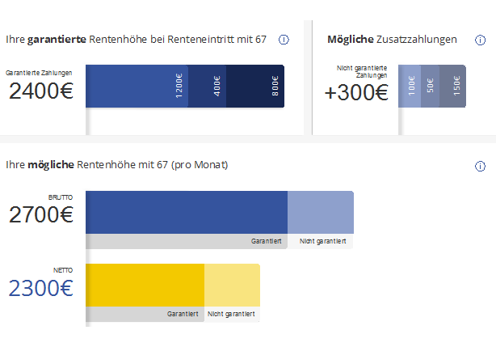496x347 pixels.
Task: Select the 50€ non-guaranteed segment
Action: pos(431,86)
